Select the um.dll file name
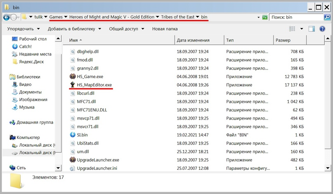 click(83, 152)
